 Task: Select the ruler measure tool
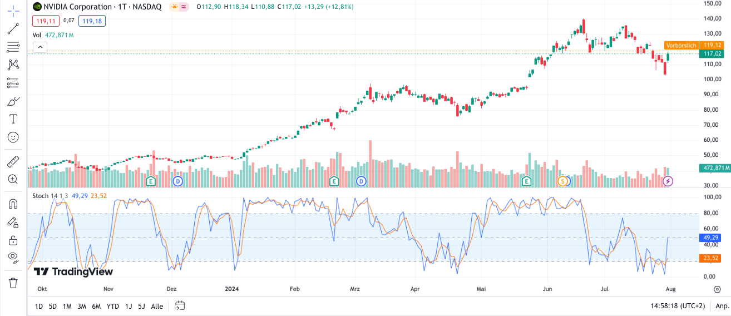(13, 161)
